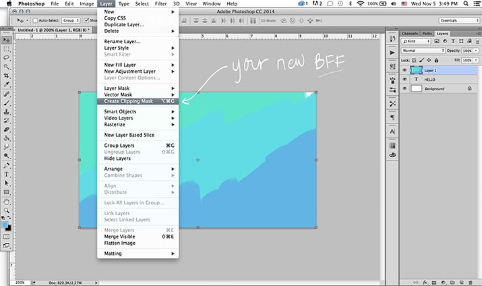Expand the Smart Objects submenu
Screen dimensions: 482x286
[138, 111]
